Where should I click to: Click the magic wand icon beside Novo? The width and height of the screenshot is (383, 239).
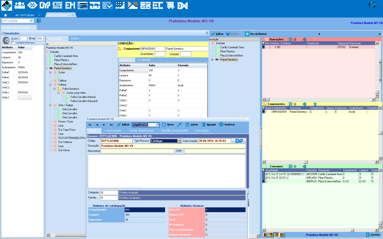click(180, 124)
